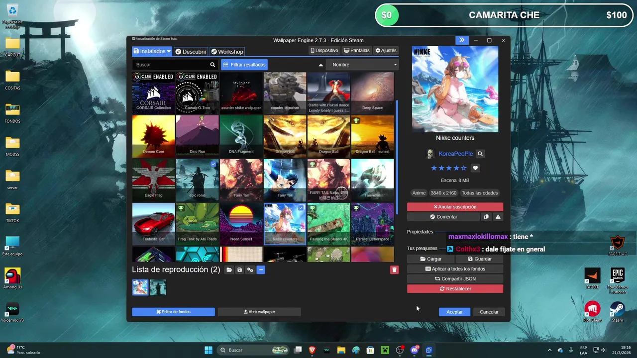The height and width of the screenshot is (358, 637).
Task: Click the red Restablecer button
Action: point(455,289)
